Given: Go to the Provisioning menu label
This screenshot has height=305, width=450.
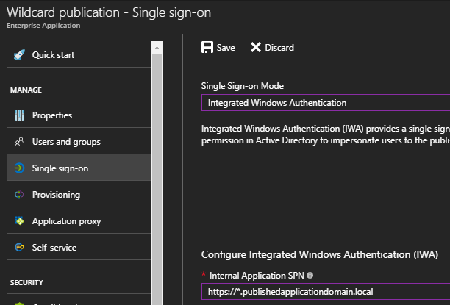Looking at the screenshot, I should (56, 195).
